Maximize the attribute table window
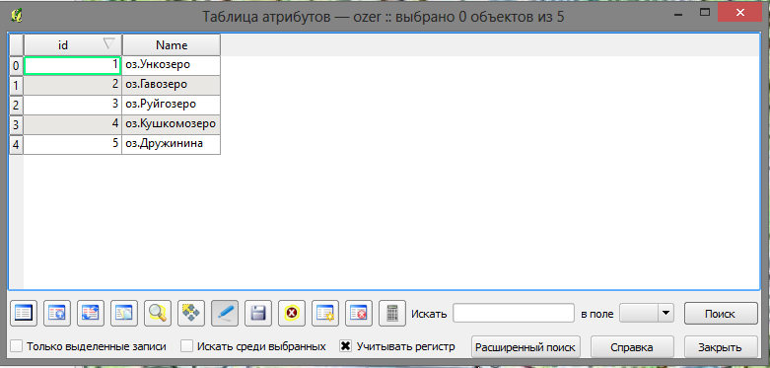770x368 pixels. pyautogui.click(x=706, y=12)
